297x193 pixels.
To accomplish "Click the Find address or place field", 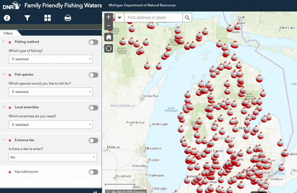I will (153, 18).
